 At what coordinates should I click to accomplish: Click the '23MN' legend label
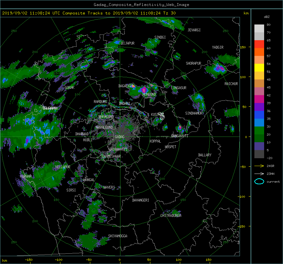point(270,174)
